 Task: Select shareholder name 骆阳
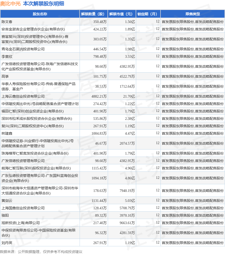5,216
